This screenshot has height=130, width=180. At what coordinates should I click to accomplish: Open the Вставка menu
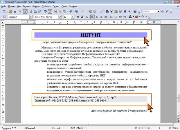tap(27, 6)
